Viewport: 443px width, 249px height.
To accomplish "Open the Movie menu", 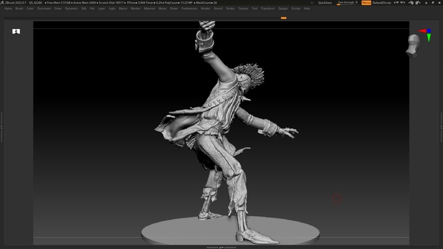I will pos(162,8).
